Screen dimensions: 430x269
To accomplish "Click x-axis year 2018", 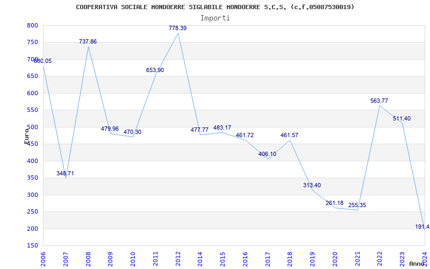I will (290, 259).
